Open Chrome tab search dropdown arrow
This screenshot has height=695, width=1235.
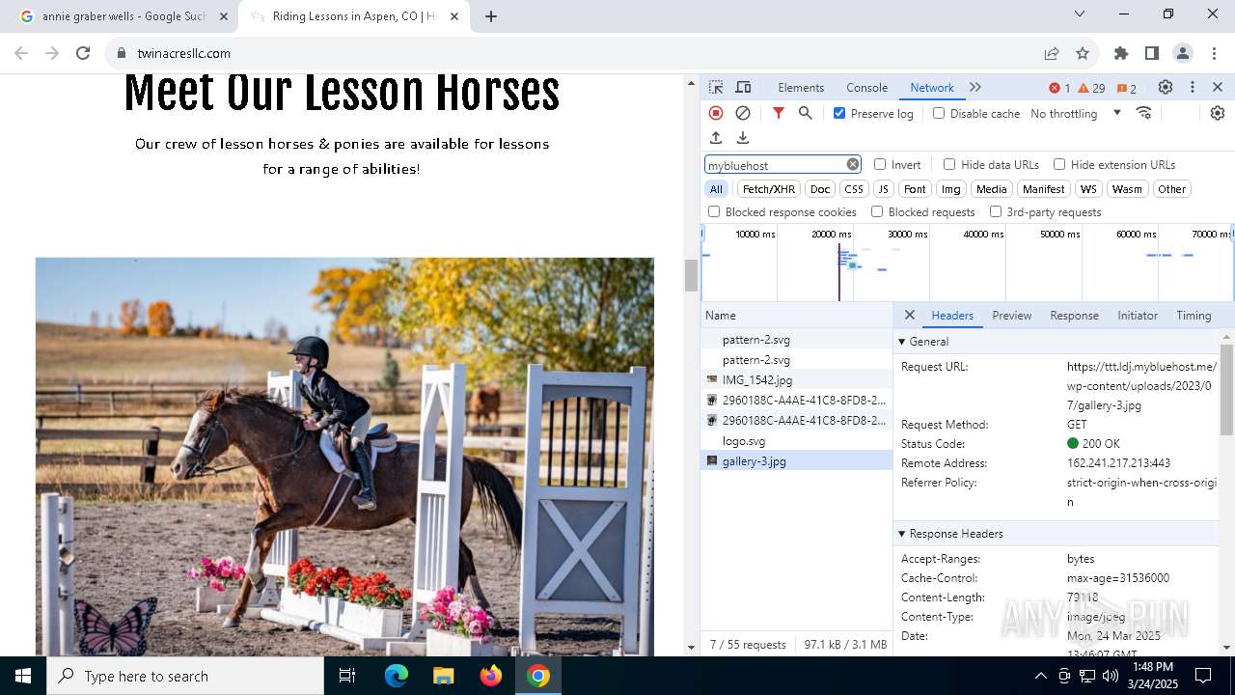tap(1080, 14)
